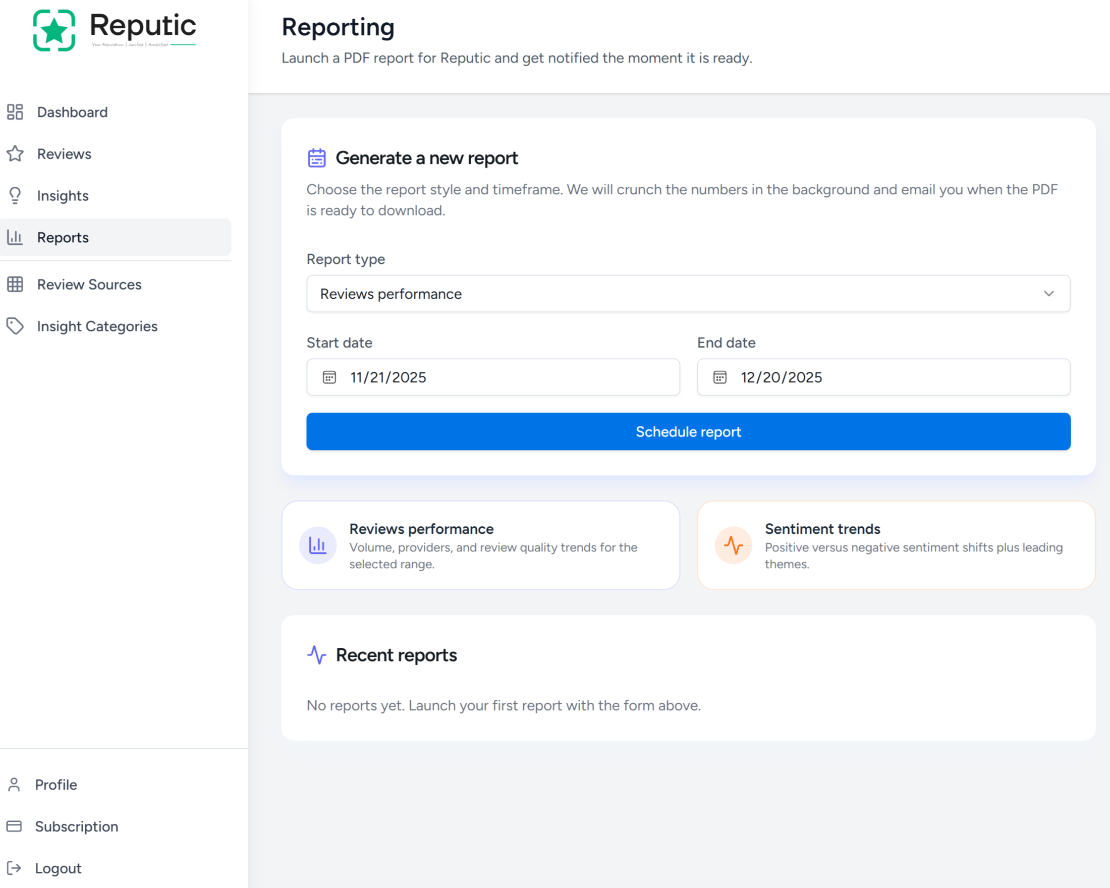Click the Subscription card icon
Viewport: 1110px width, 888px height.
(x=15, y=826)
